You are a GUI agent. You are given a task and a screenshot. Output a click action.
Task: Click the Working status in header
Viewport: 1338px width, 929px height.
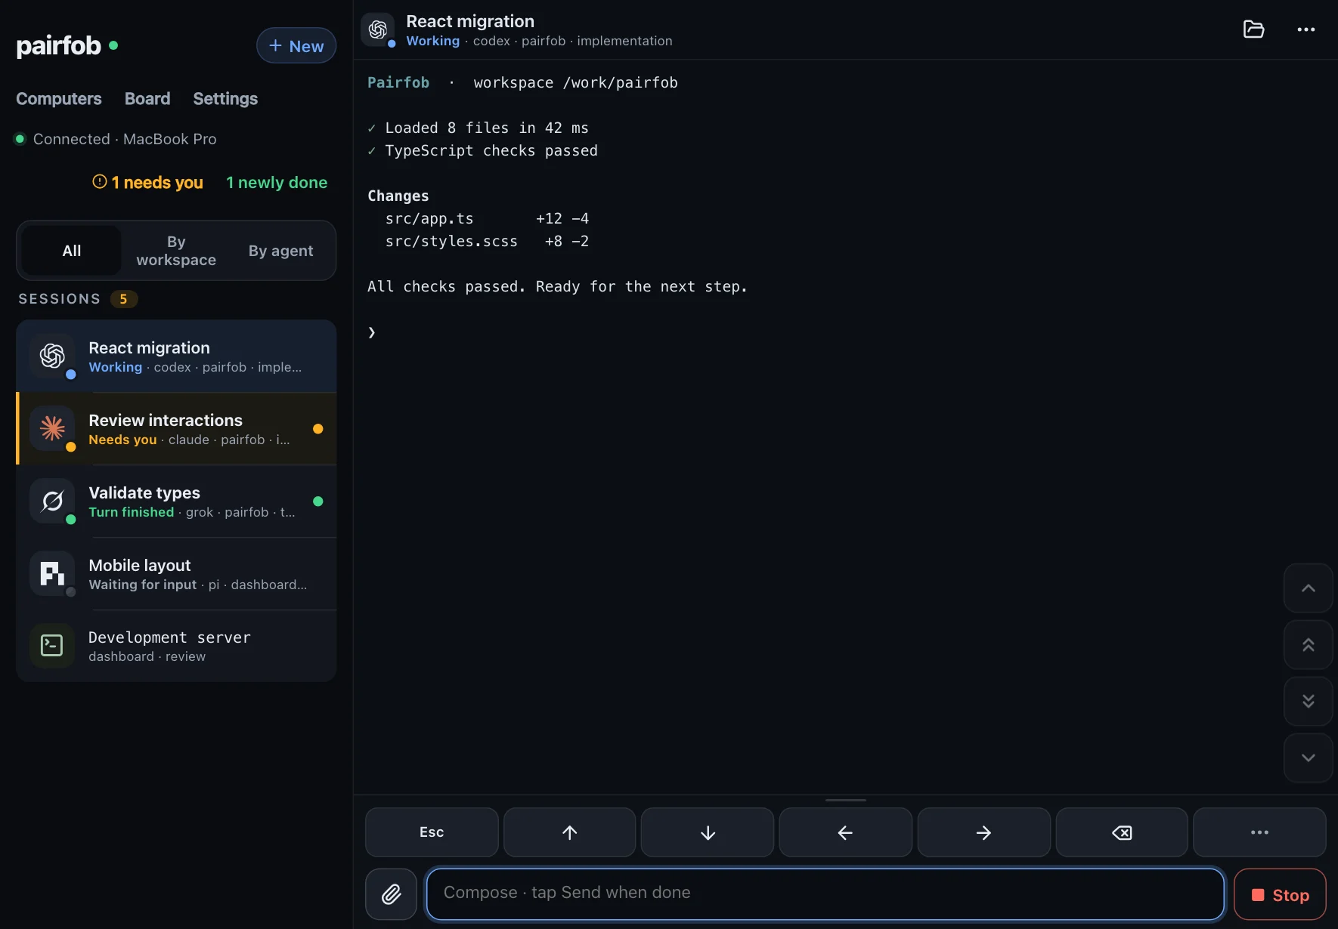click(433, 41)
